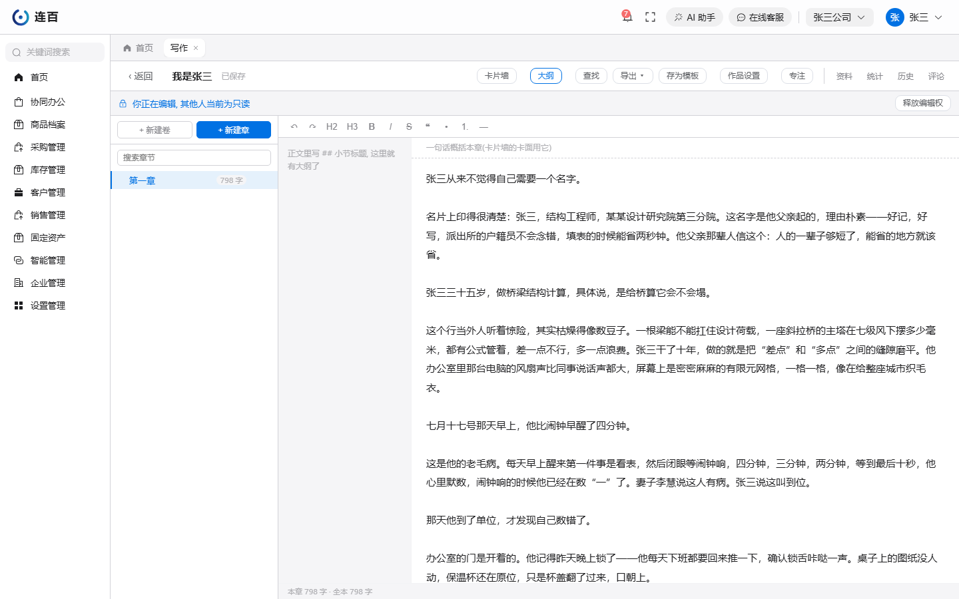Expand the 张三公司 company dropdown
959x599 pixels.
[x=839, y=17]
